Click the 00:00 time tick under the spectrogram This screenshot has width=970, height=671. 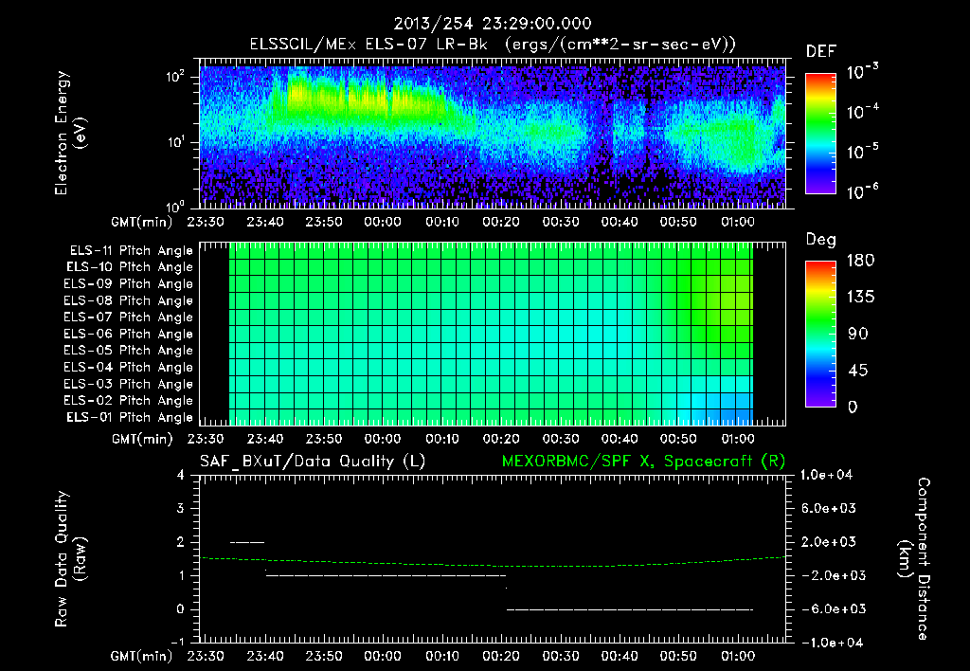(x=383, y=222)
